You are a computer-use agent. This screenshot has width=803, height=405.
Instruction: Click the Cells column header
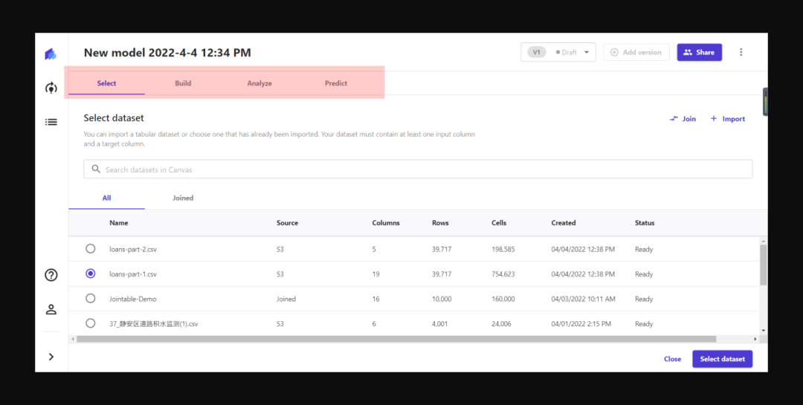499,223
